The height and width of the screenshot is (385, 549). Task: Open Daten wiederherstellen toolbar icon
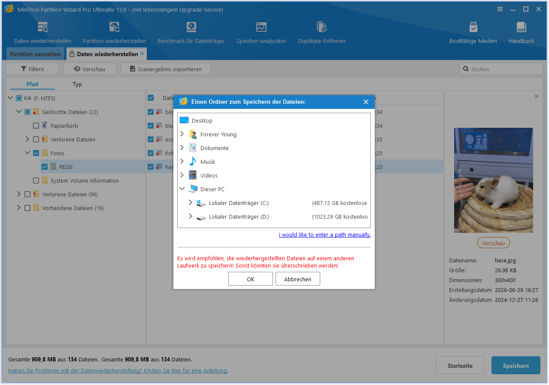click(x=42, y=33)
